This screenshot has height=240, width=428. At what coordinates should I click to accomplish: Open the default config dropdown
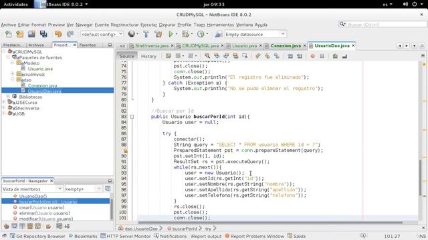point(102,34)
